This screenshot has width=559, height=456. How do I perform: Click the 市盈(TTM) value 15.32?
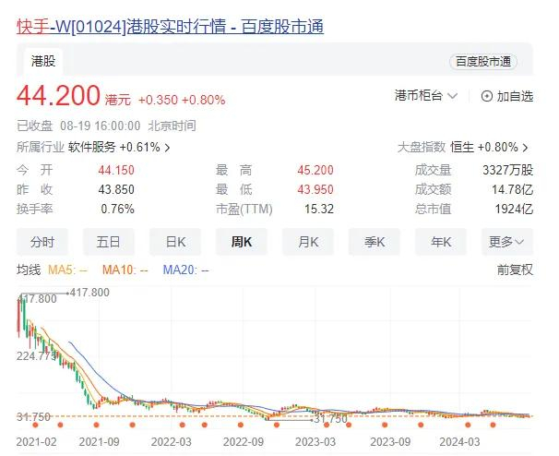point(319,209)
